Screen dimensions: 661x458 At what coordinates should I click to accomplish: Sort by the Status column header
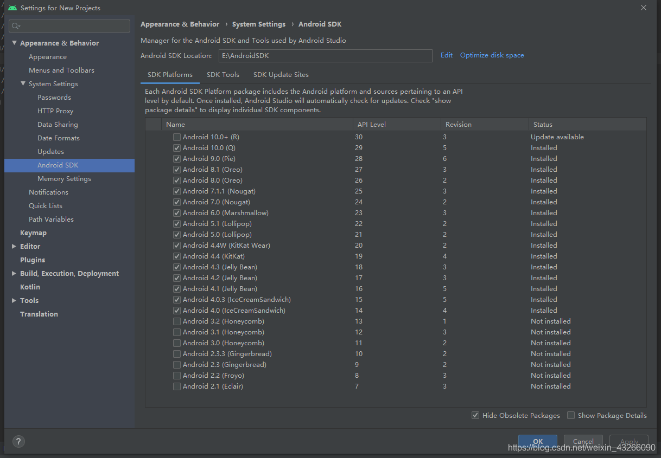(x=588, y=124)
